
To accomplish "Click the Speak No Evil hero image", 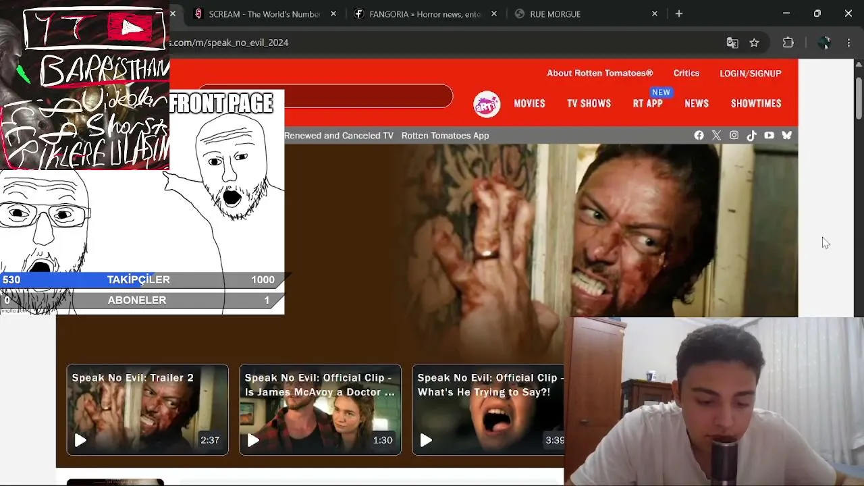I will pyautogui.click(x=540, y=230).
